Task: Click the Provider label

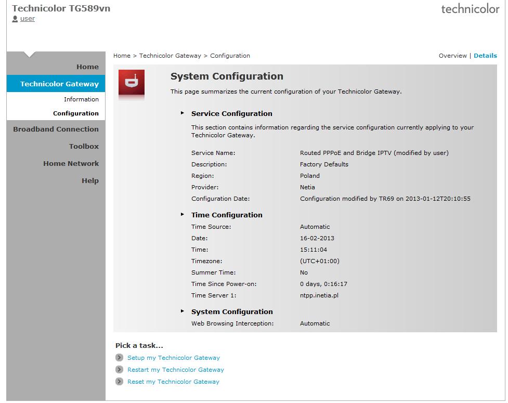Action: click(x=205, y=187)
